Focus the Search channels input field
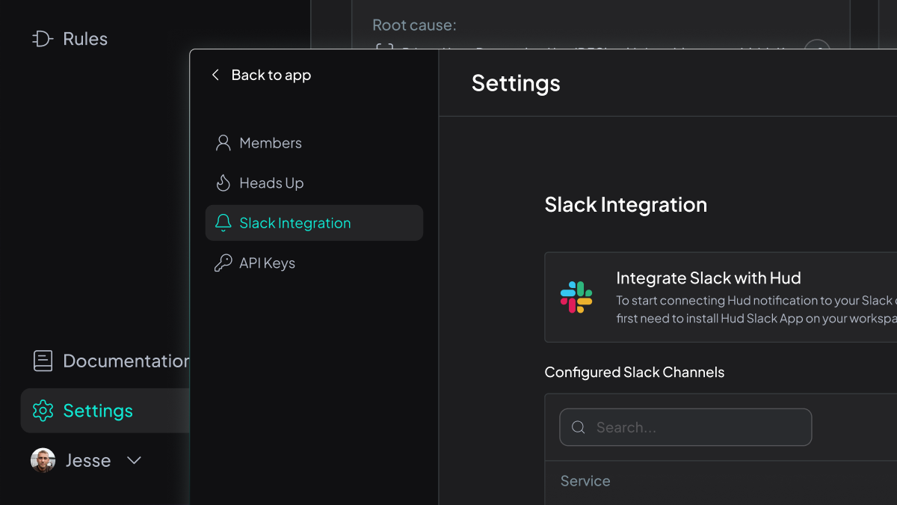Viewport: 897px width, 505px height. click(685, 427)
